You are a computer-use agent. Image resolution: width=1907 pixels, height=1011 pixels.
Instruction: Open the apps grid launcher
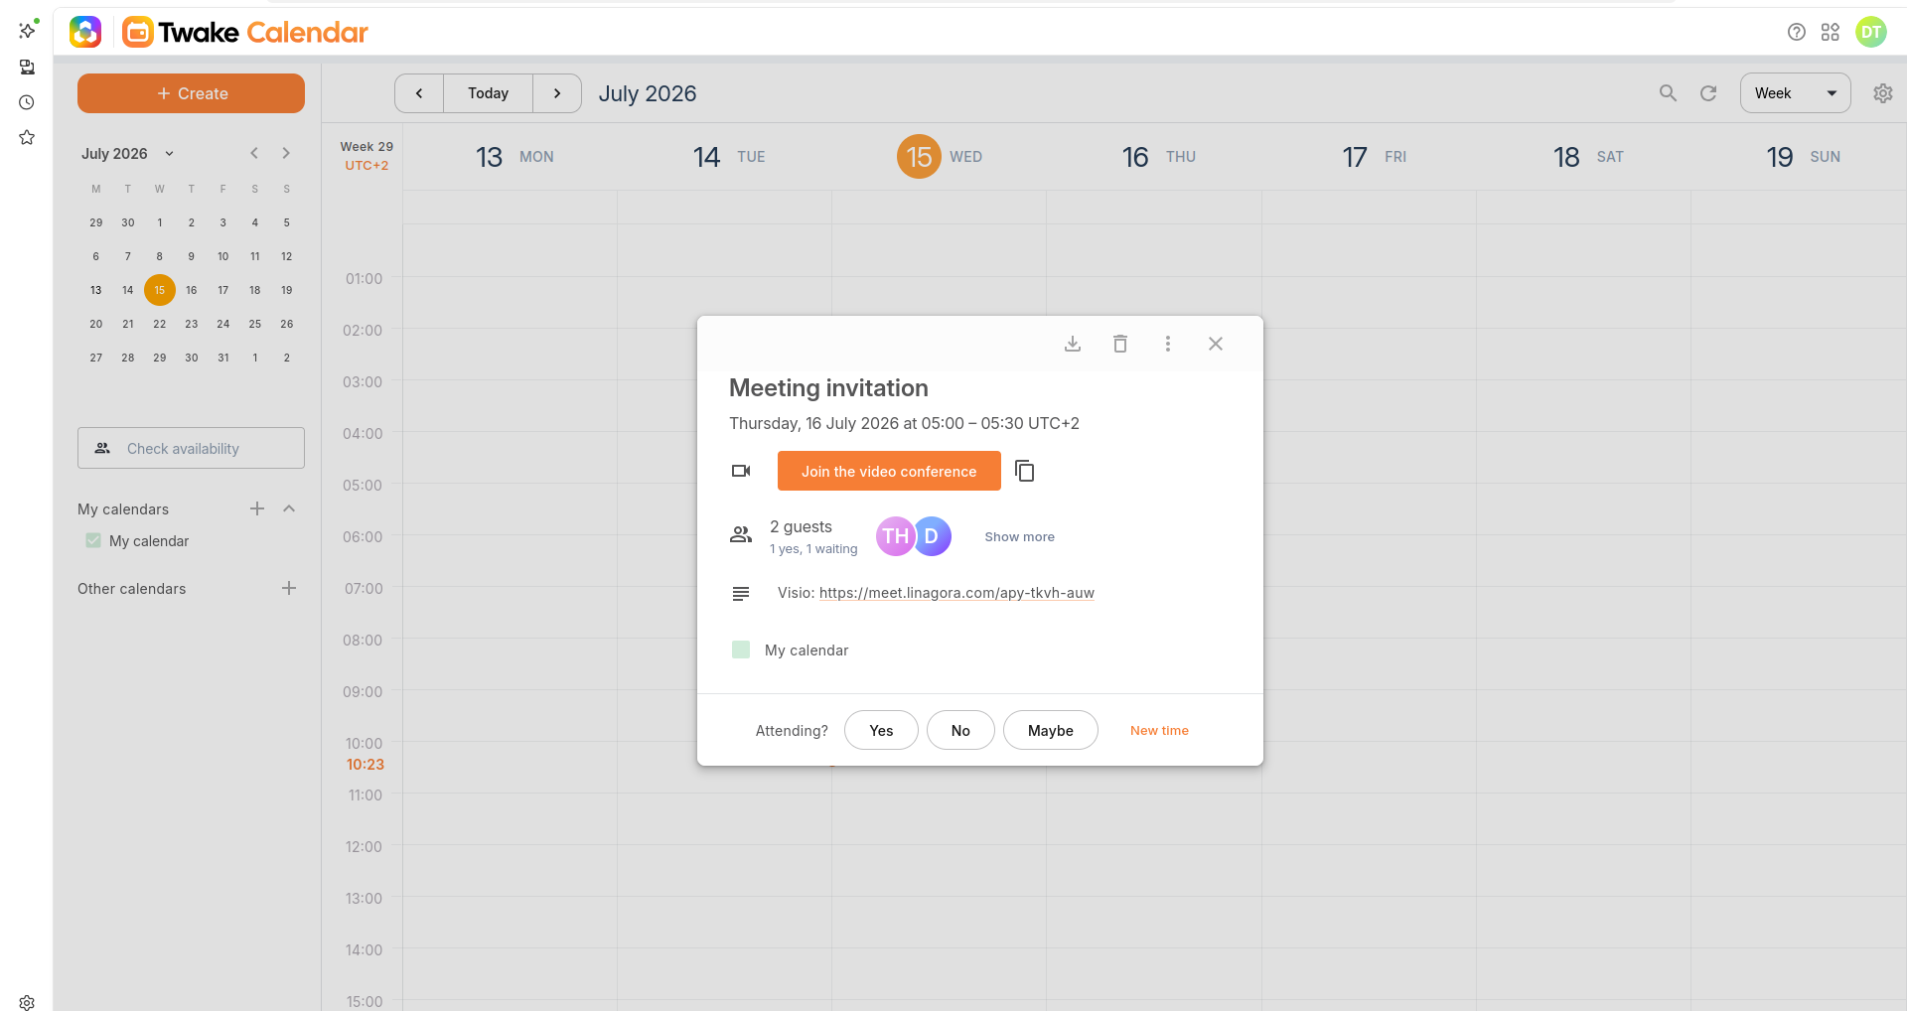(1831, 32)
